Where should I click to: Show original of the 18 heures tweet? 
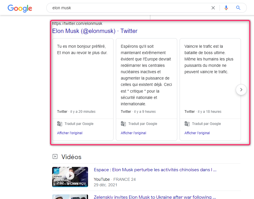click(x=197, y=133)
